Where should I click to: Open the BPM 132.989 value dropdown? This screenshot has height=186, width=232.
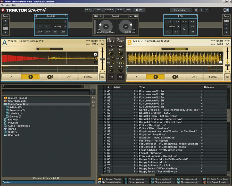[x=179, y=27]
